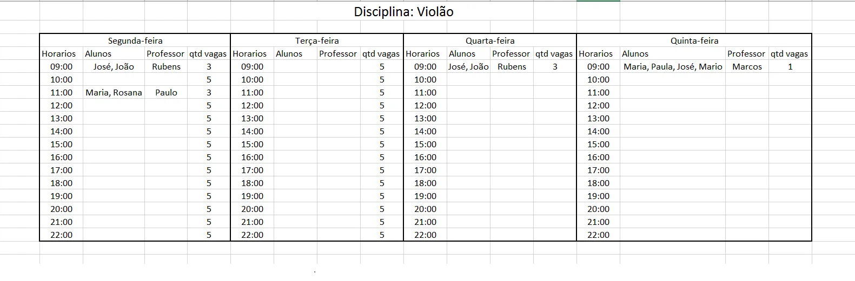
Task: Click the 'Marcos' professor cell
Action: click(x=747, y=66)
